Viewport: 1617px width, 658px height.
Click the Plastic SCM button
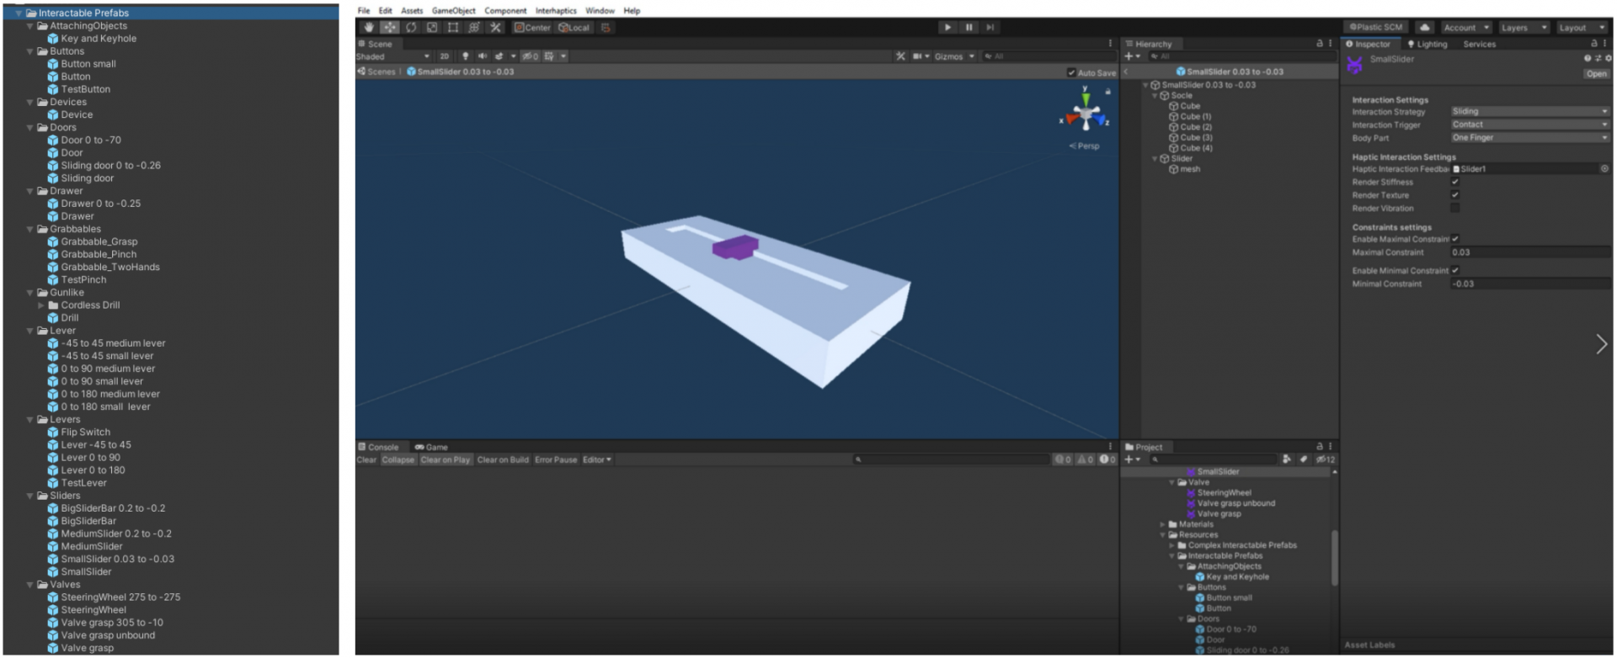tap(1376, 28)
